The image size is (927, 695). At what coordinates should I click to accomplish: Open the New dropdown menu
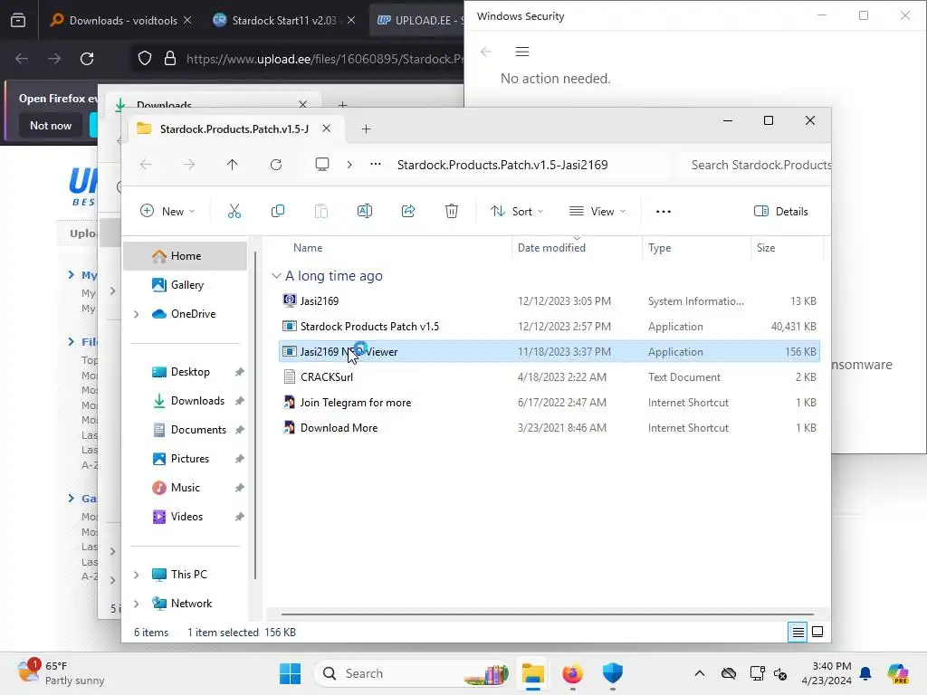pyautogui.click(x=167, y=211)
